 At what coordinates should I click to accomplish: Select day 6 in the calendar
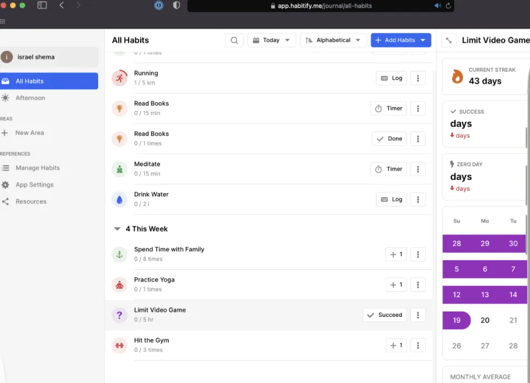click(485, 269)
